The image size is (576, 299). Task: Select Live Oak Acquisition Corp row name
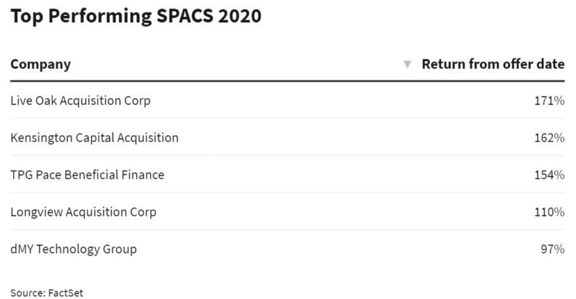tap(81, 101)
